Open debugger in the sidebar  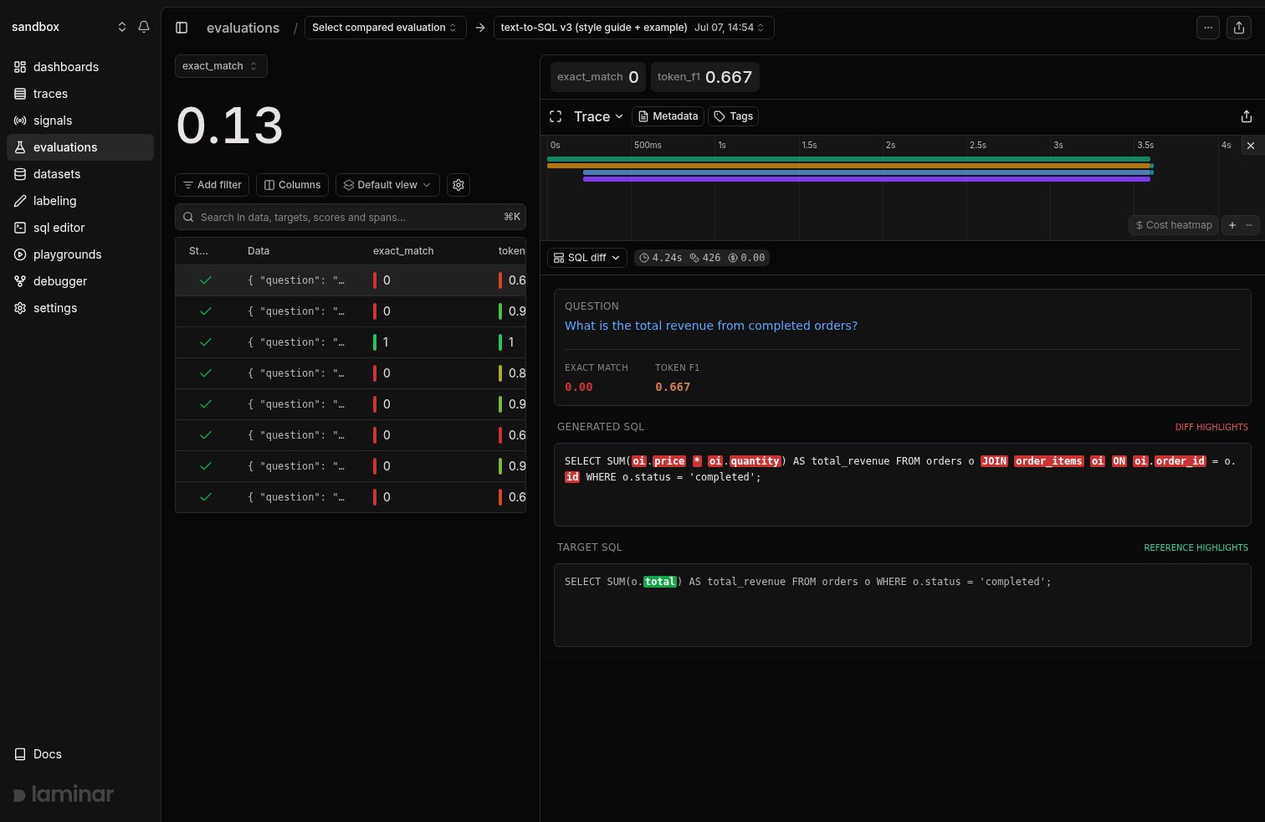coord(80,281)
